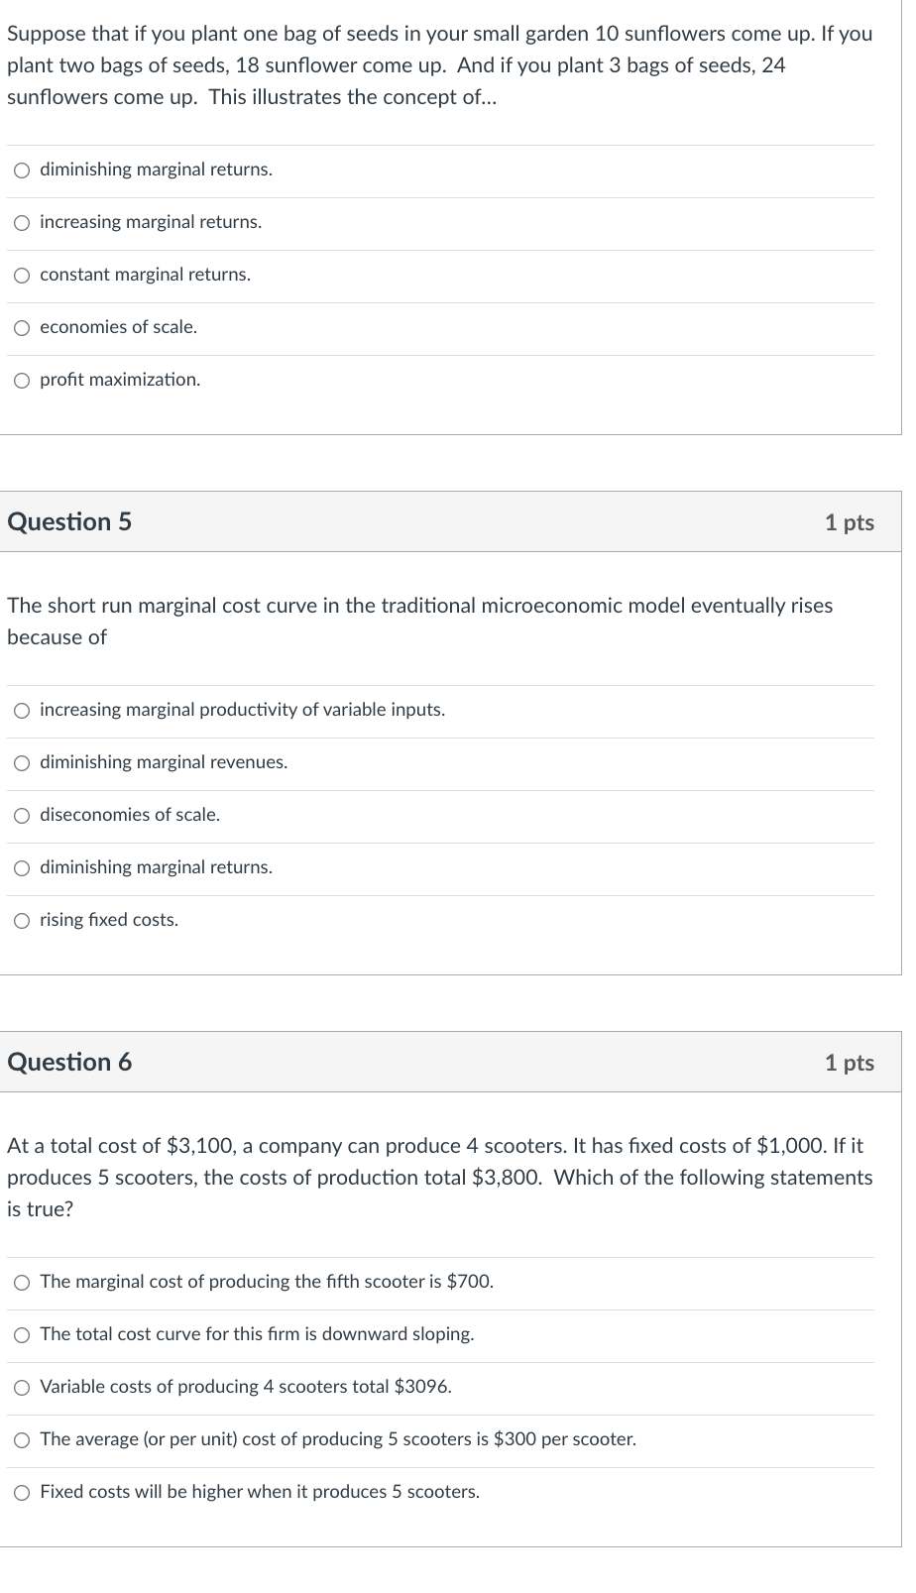Screen dimensions: 916x1593
Task: Select "diminishing marginal returns" for the sunflower question
Action: coord(21,170)
